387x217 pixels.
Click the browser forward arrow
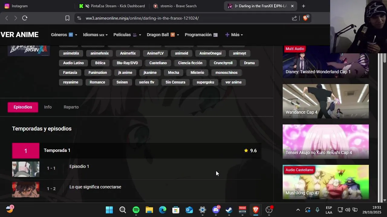[15, 18]
